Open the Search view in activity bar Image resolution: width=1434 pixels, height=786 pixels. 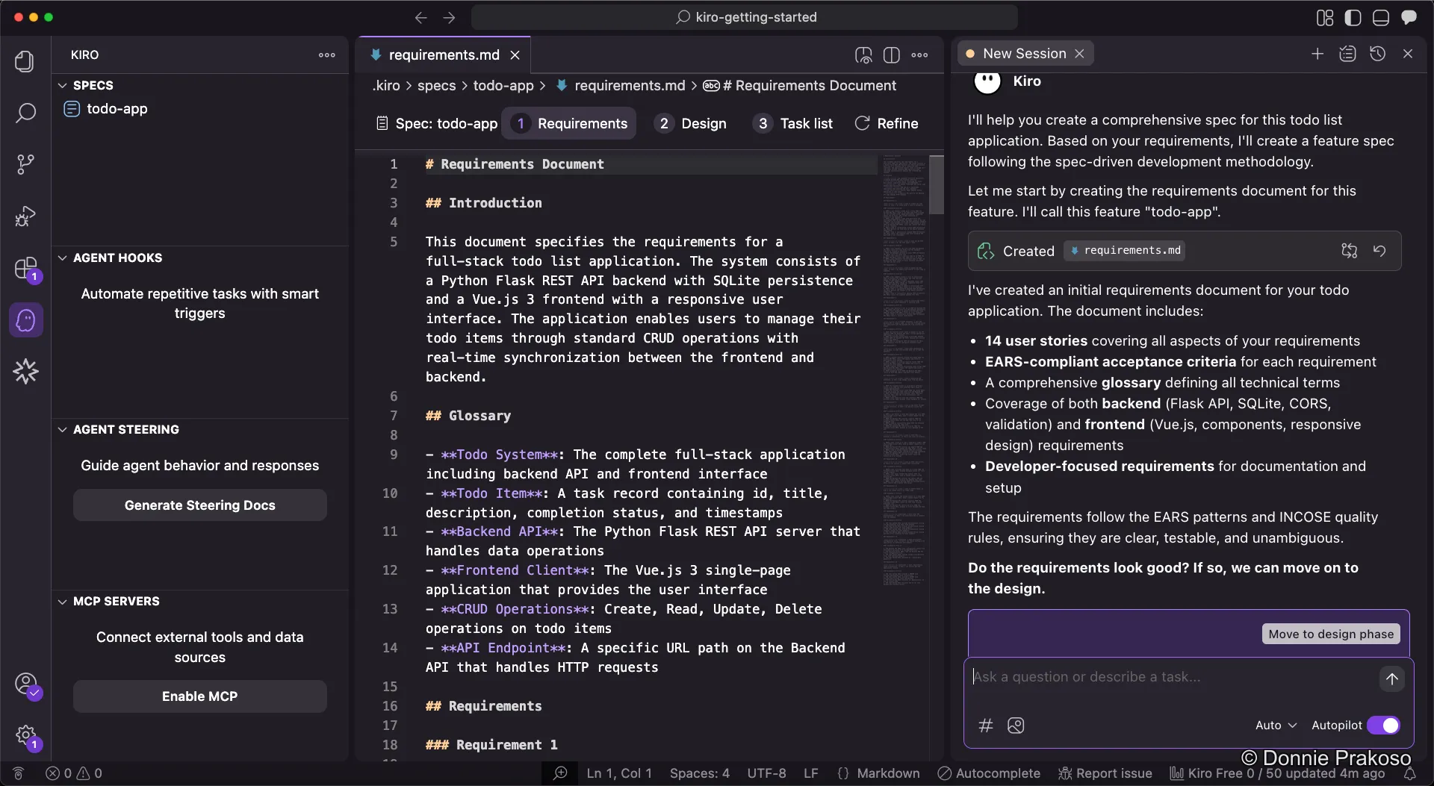coord(25,113)
